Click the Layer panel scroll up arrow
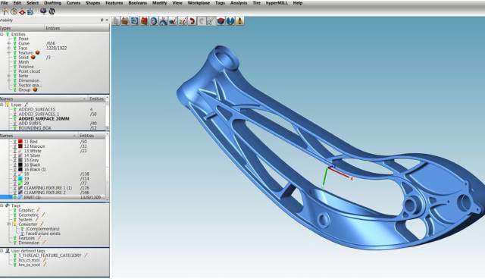 coord(108,98)
